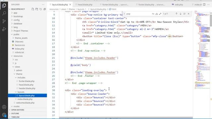Open Run and Debug view
This screenshot has width=212, height=119.
click(x=4, y=29)
